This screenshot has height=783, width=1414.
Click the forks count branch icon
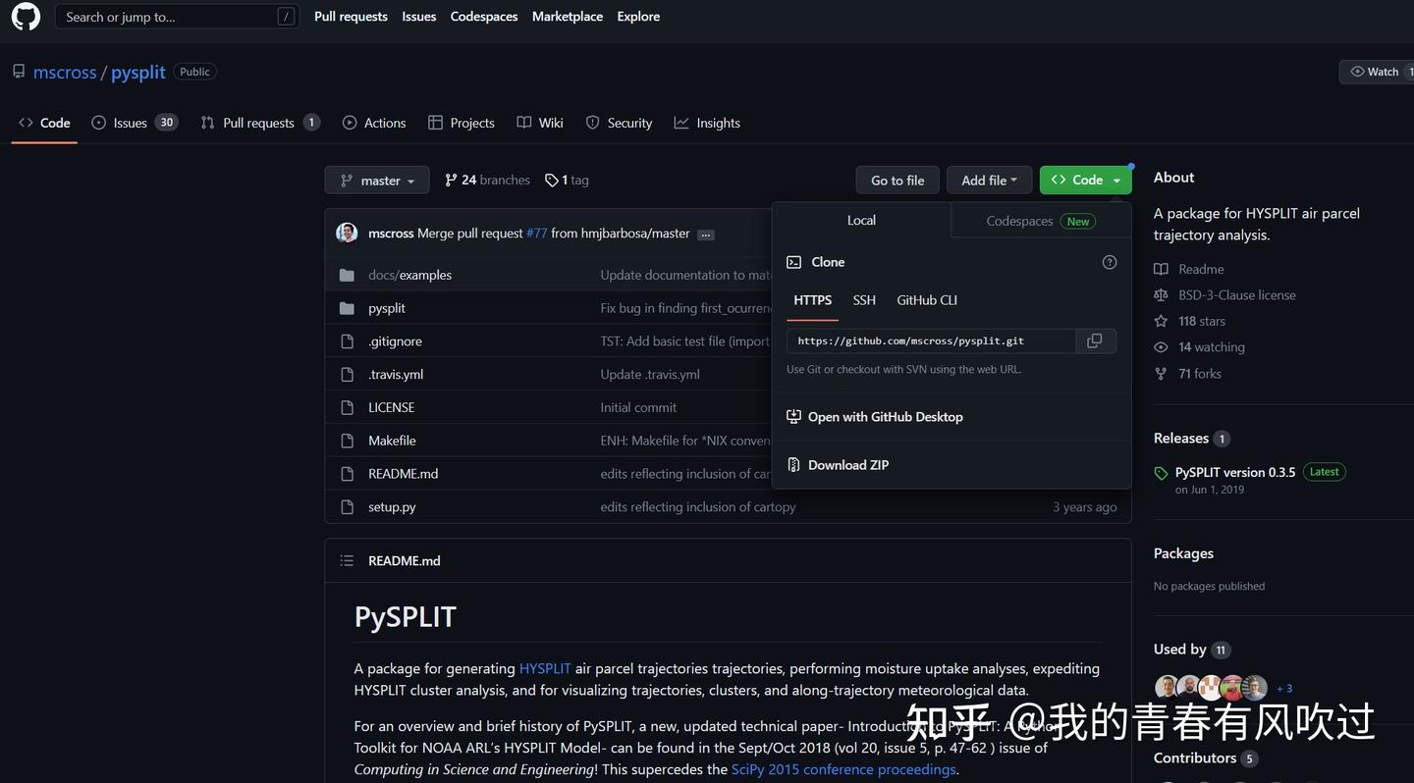[x=1161, y=374]
